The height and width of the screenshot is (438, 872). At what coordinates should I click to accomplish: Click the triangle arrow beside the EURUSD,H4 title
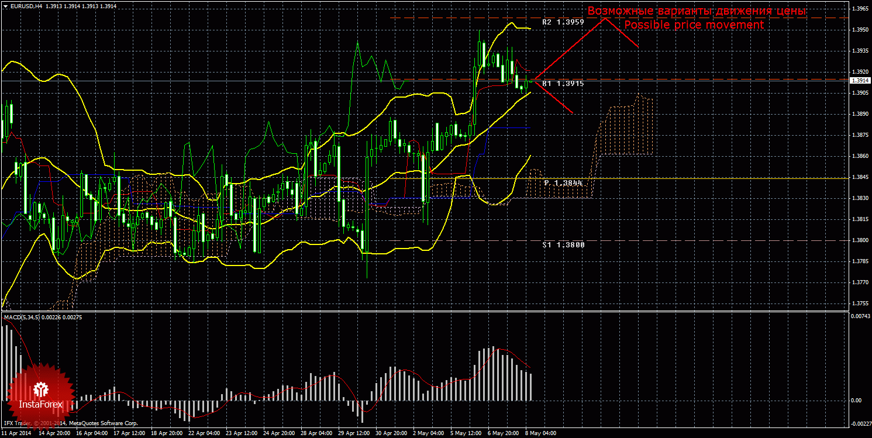click(x=5, y=5)
